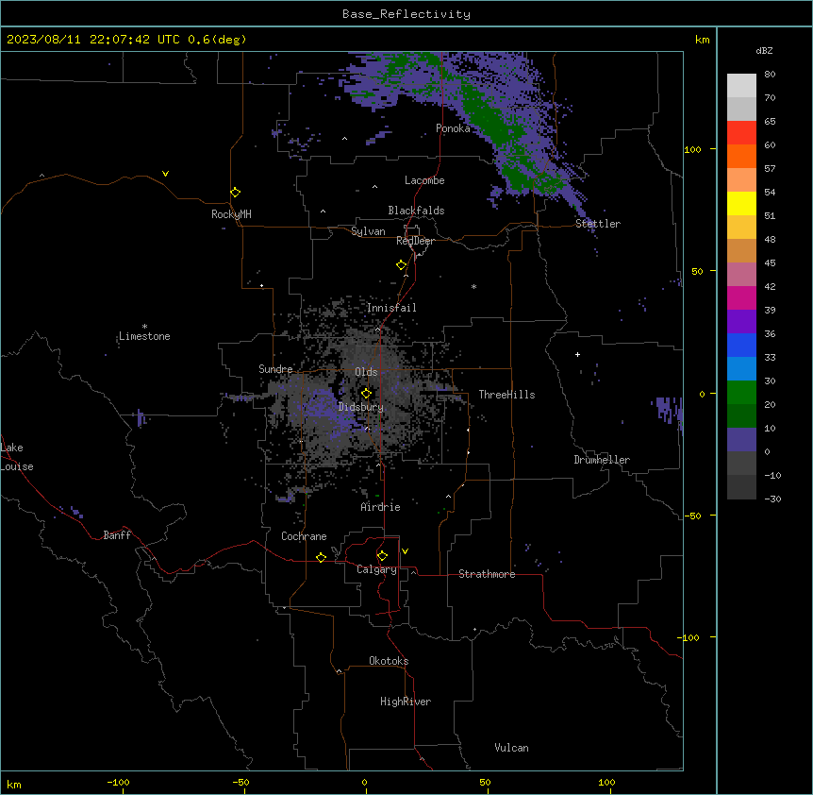Click the yellow diamond marker above RockyMH
Viewport: 813px width, 795px height.
[236, 193]
